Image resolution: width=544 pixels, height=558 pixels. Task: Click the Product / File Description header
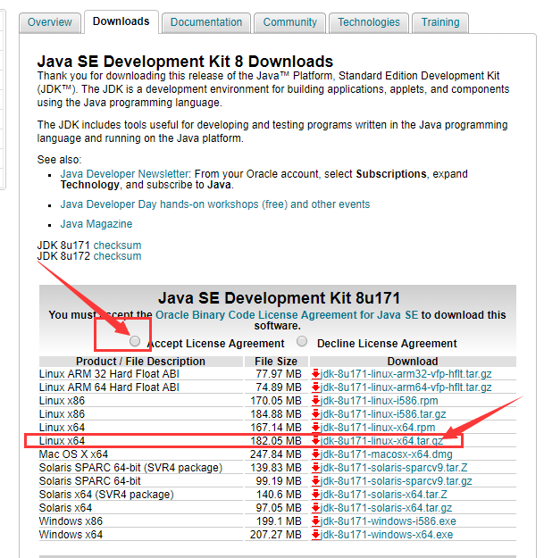click(140, 362)
